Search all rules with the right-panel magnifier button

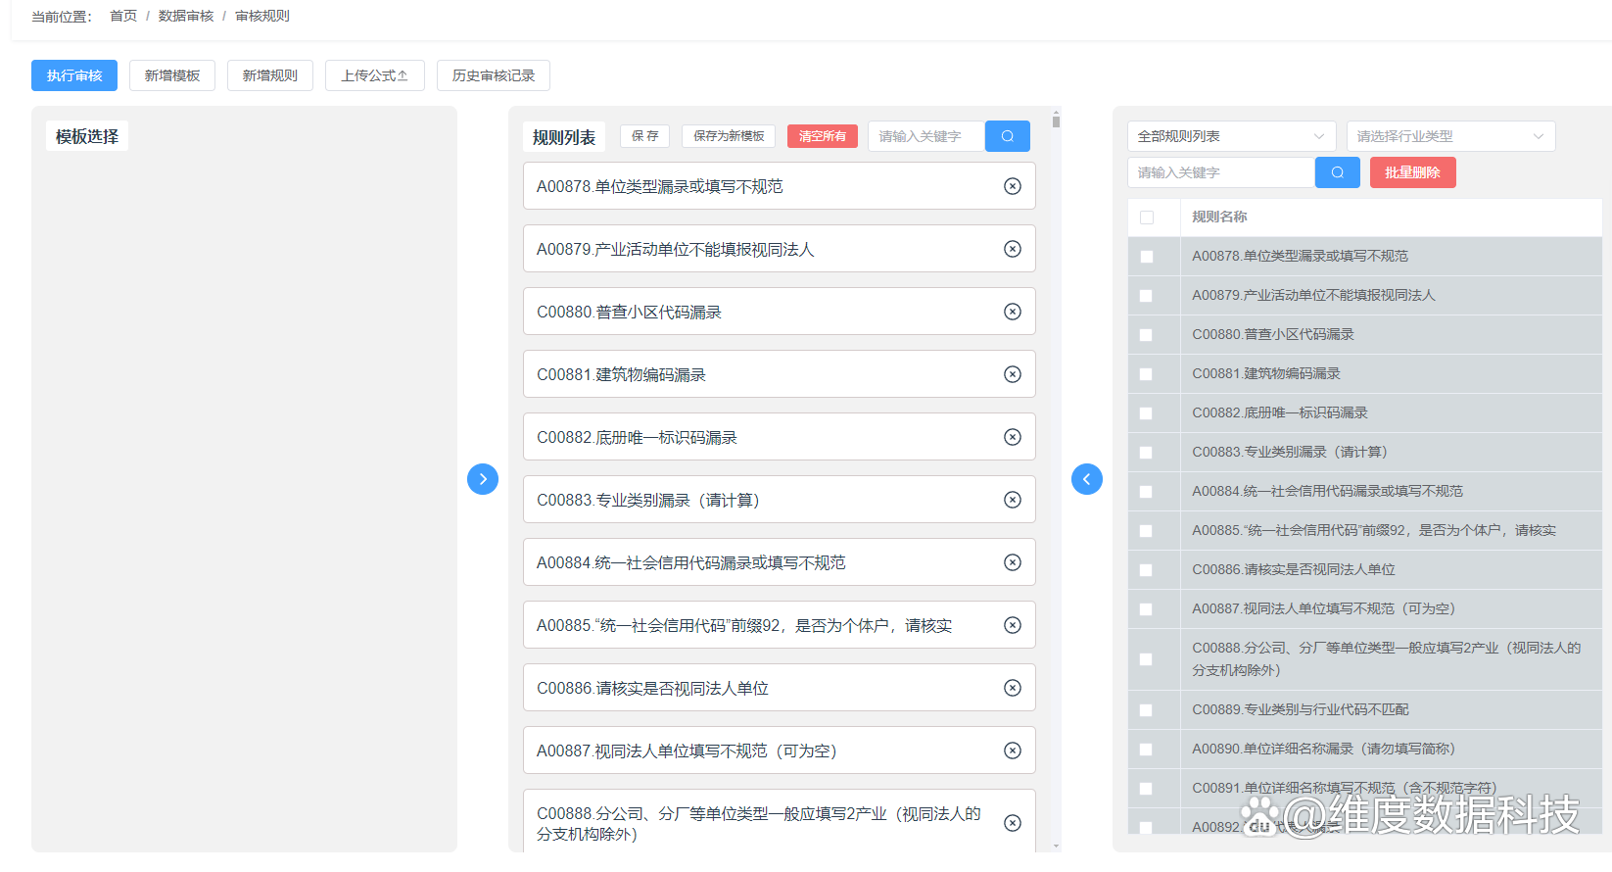coord(1338,172)
